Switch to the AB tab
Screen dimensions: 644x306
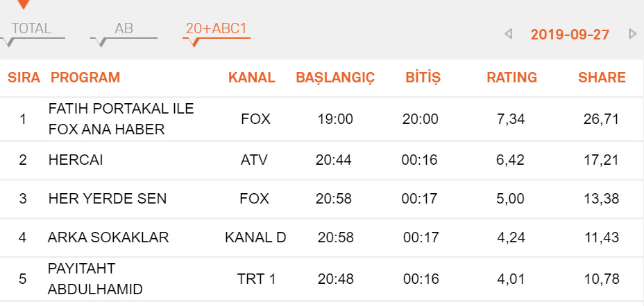[124, 29]
